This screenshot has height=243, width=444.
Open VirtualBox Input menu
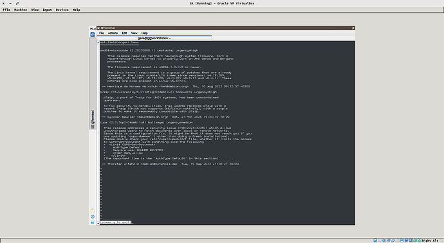tap(47, 10)
